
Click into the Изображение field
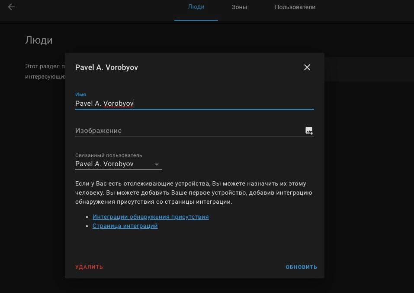pos(186,130)
